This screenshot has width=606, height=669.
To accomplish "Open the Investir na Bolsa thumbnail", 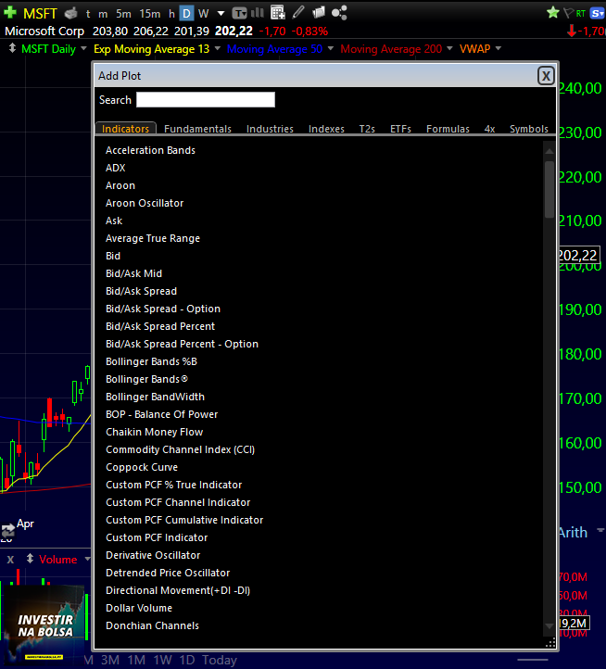I will tap(44, 625).
